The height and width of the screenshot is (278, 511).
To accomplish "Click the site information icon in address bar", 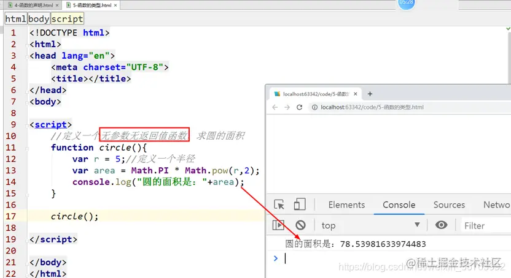I will [314, 107].
